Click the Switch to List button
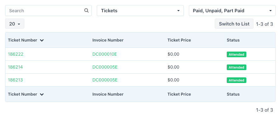This screenshot has width=280, height=117. click(x=234, y=24)
